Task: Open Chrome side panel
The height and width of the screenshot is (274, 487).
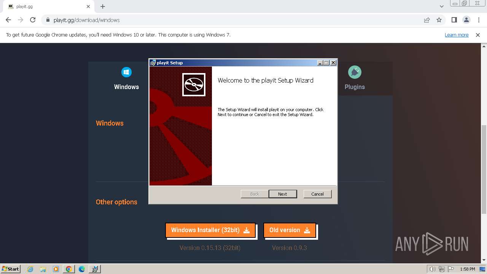Action: (x=454, y=20)
